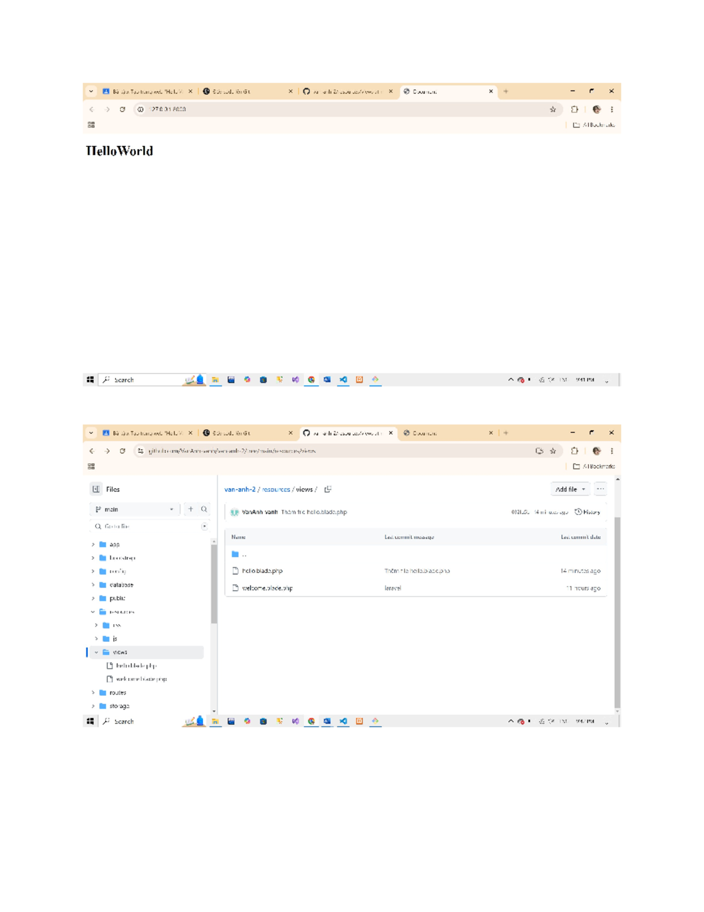Collapse the views folder in file tree
This screenshot has width=704, height=912.
pyautogui.click(x=97, y=652)
